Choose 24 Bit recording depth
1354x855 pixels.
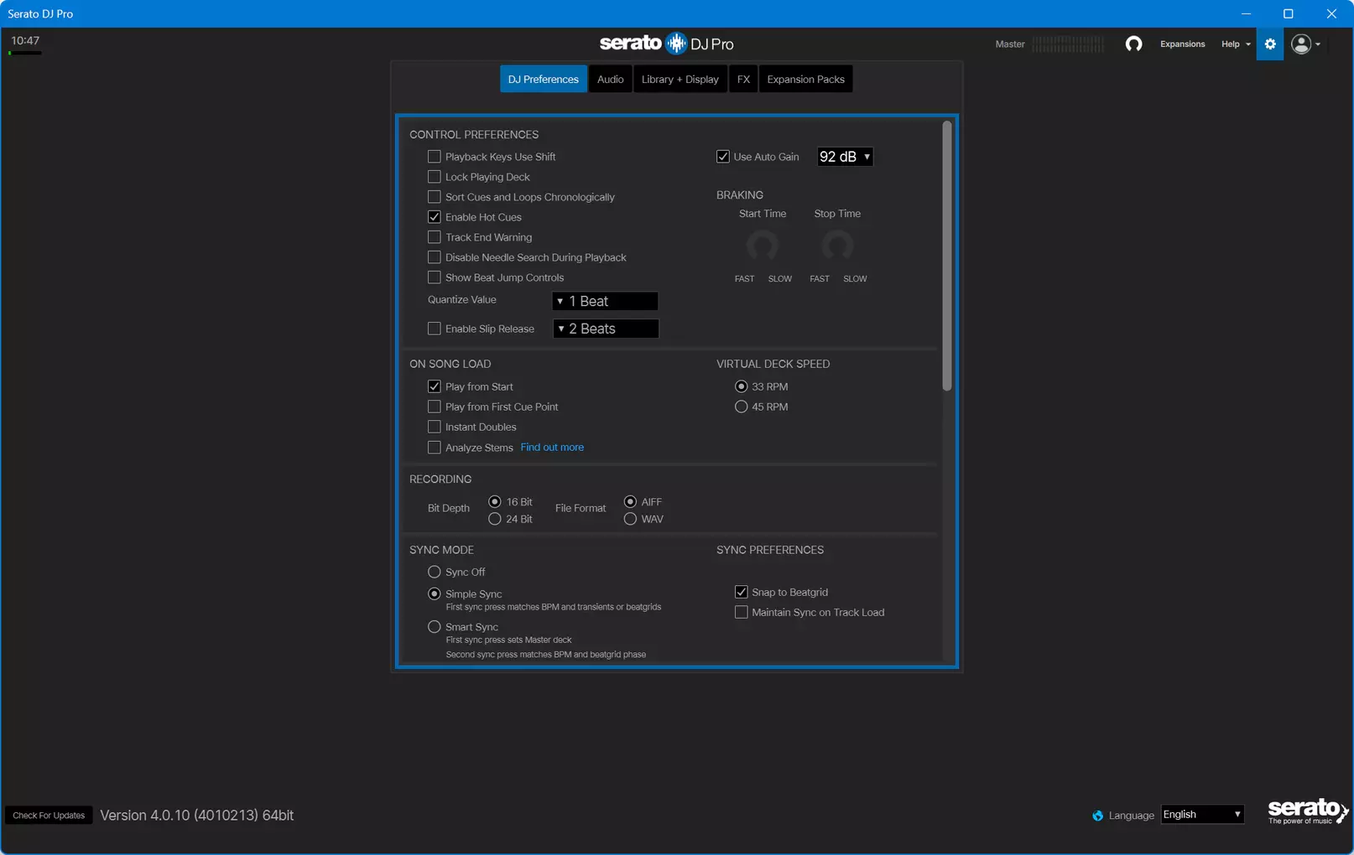click(x=495, y=519)
